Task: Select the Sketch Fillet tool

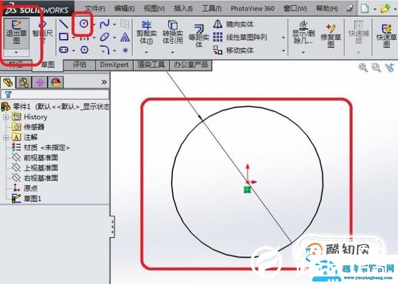Action: [x=105, y=50]
